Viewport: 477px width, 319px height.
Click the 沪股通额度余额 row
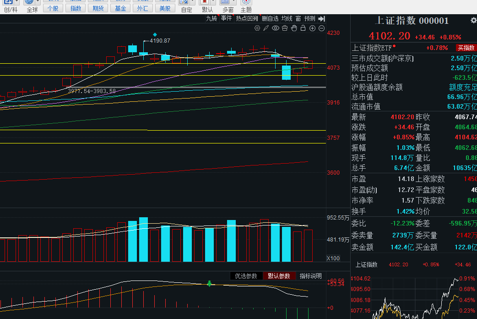(x=414, y=88)
